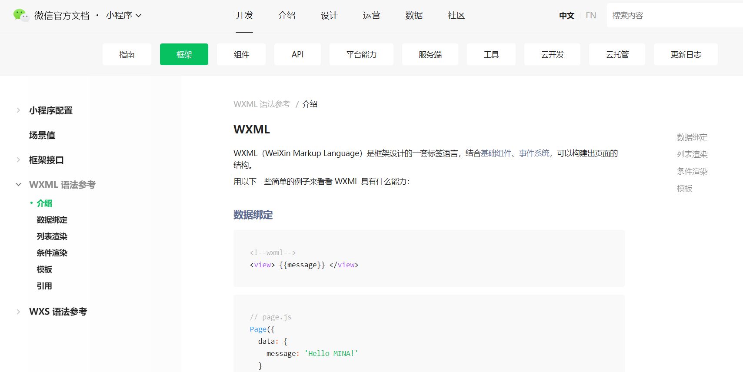This screenshot has width=743, height=372.
Task: Select 列表渲染 in the sidebar
Action: tap(52, 236)
